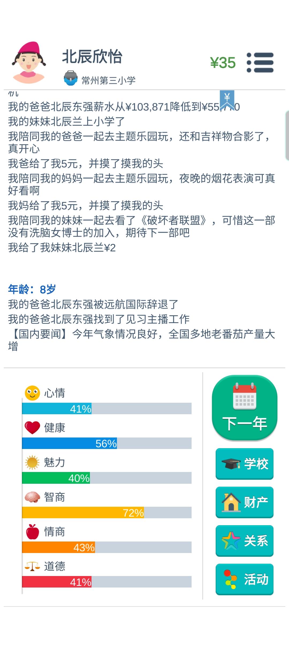Tap the scales morality icon

pos(32,566)
